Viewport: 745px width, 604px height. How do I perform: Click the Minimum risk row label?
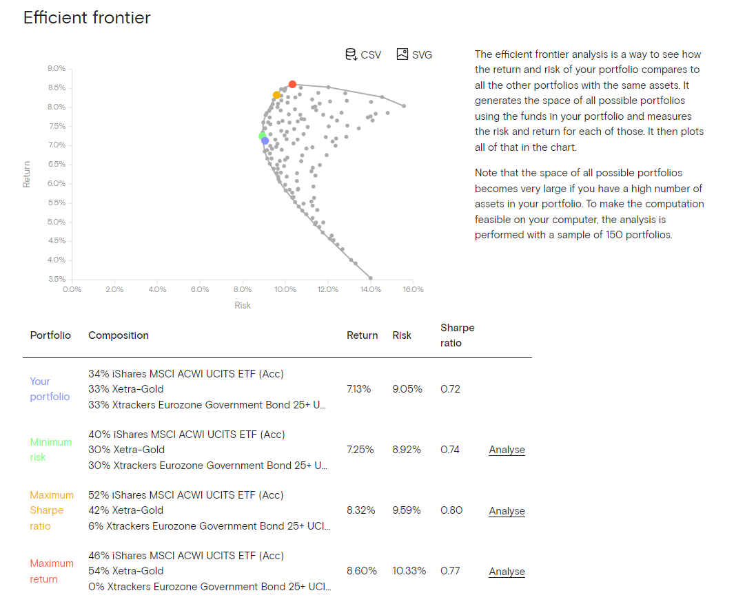(50, 450)
